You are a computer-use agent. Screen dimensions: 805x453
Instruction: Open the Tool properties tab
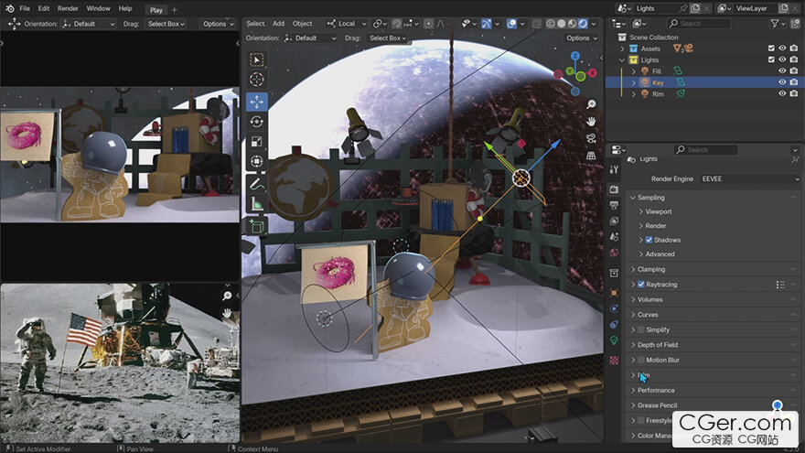614,169
